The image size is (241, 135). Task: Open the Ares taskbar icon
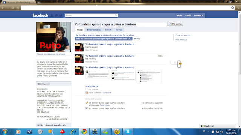[x=95, y=132]
